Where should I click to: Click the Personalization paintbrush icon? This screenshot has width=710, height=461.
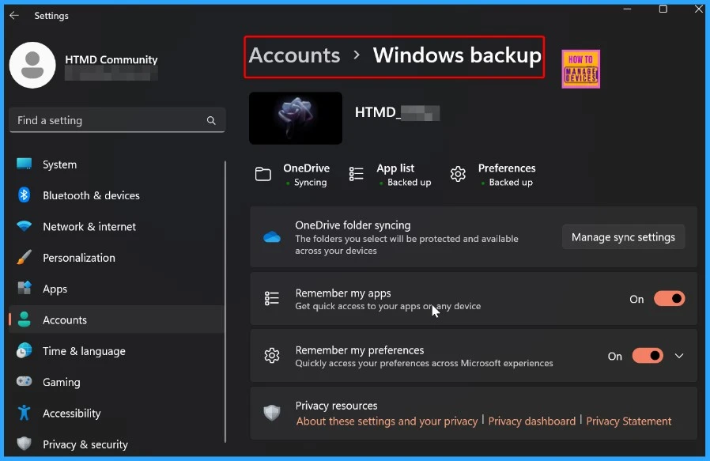(25, 258)
